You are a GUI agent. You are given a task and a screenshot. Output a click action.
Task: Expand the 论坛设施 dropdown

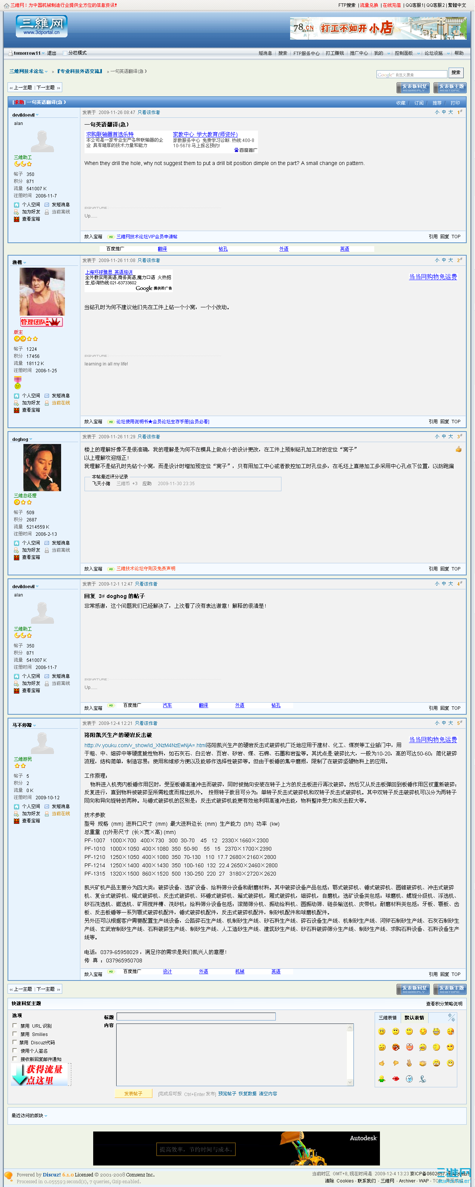447,54
